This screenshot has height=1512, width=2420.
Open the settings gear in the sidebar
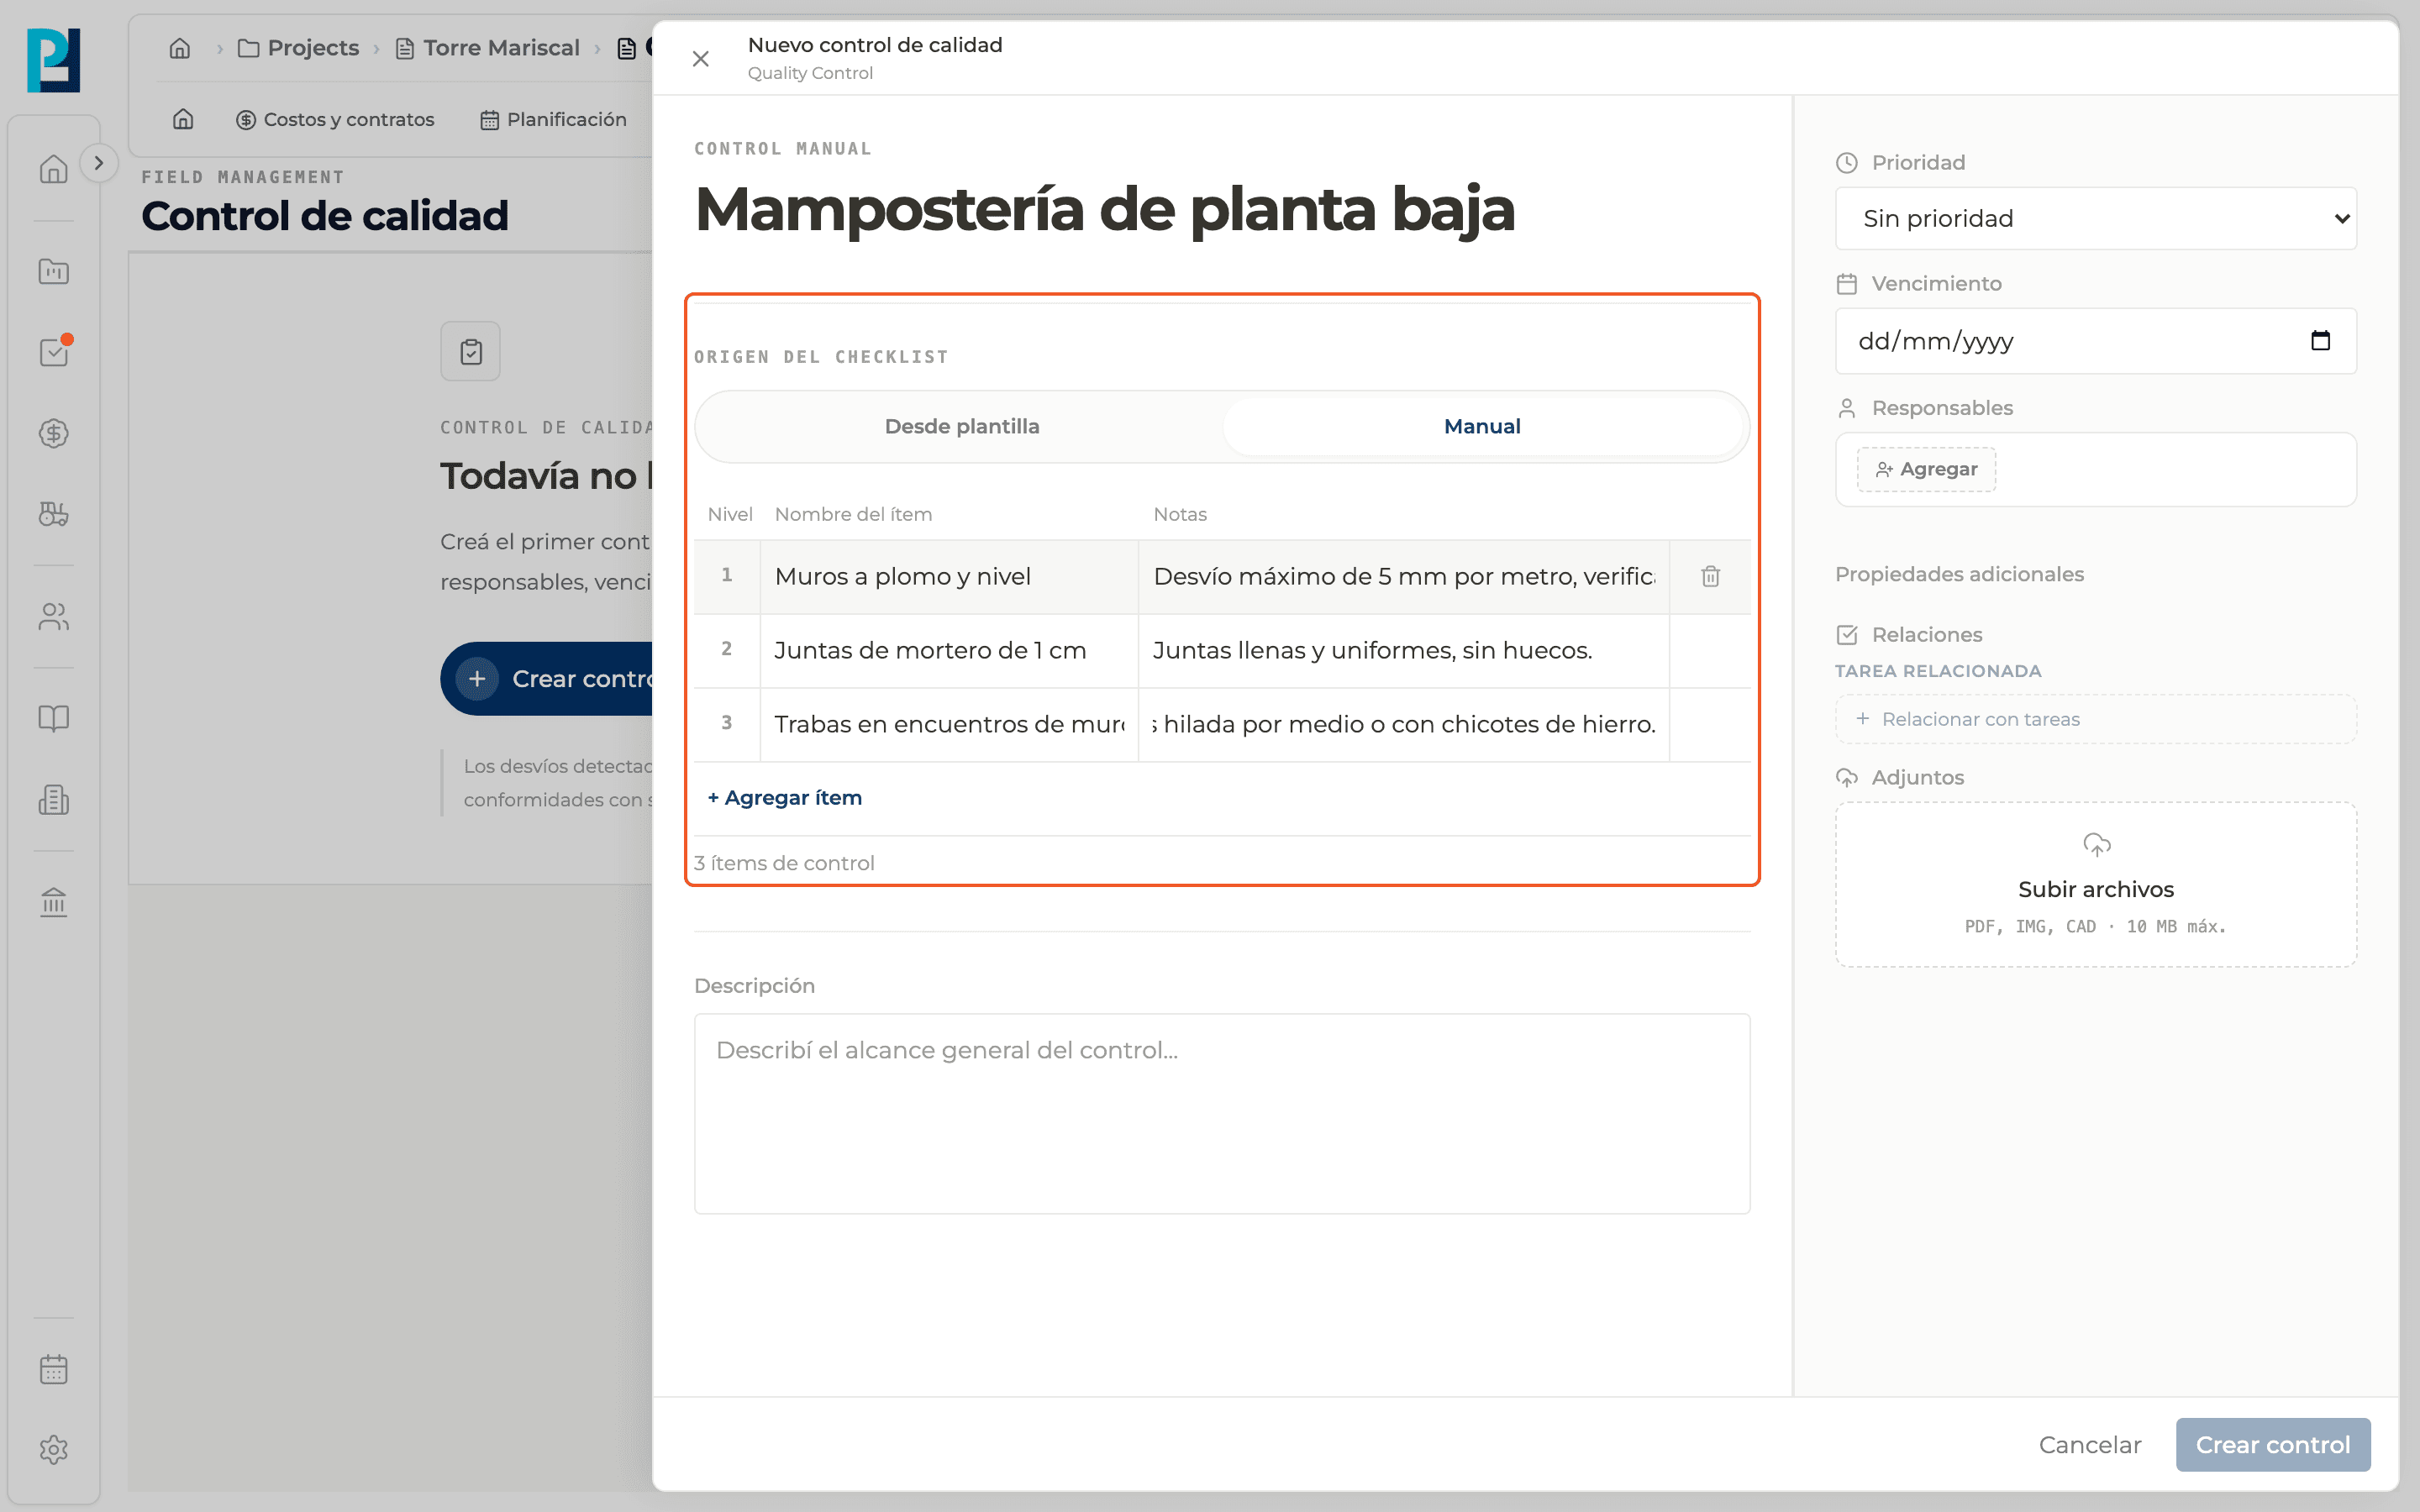coord(53,1450)
